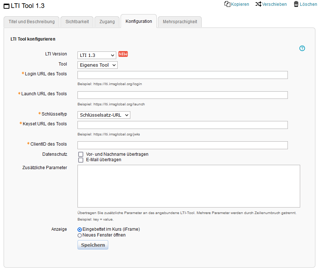Click the Löschen trash icon

click(296, 4)
